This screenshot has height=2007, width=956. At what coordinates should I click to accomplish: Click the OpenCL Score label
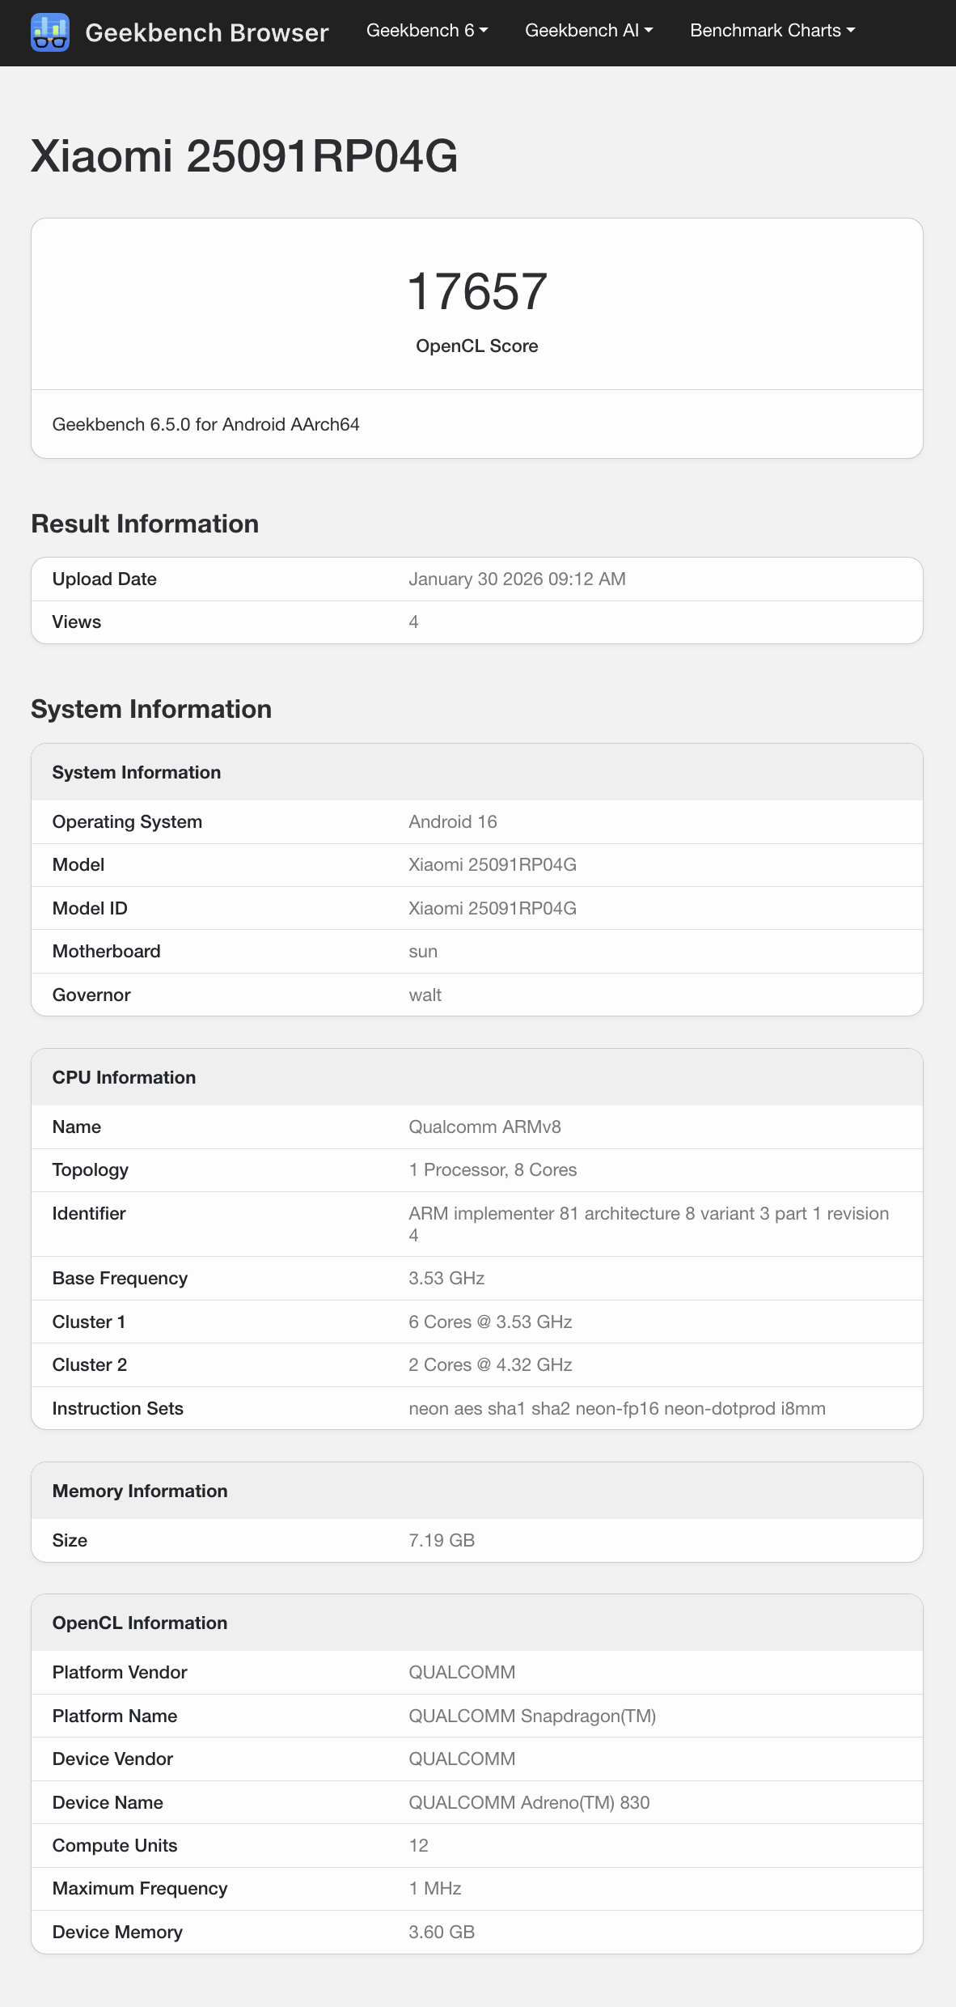coord(476,346)
